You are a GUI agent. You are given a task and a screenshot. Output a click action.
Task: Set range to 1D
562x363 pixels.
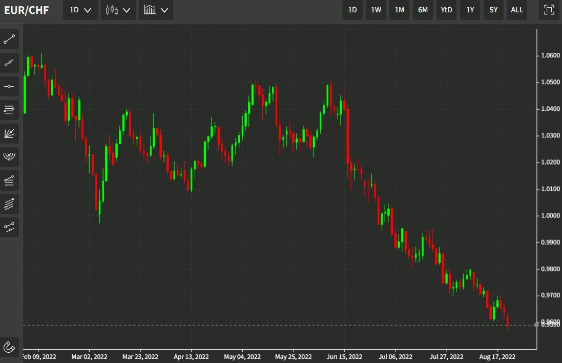point(352,10)
